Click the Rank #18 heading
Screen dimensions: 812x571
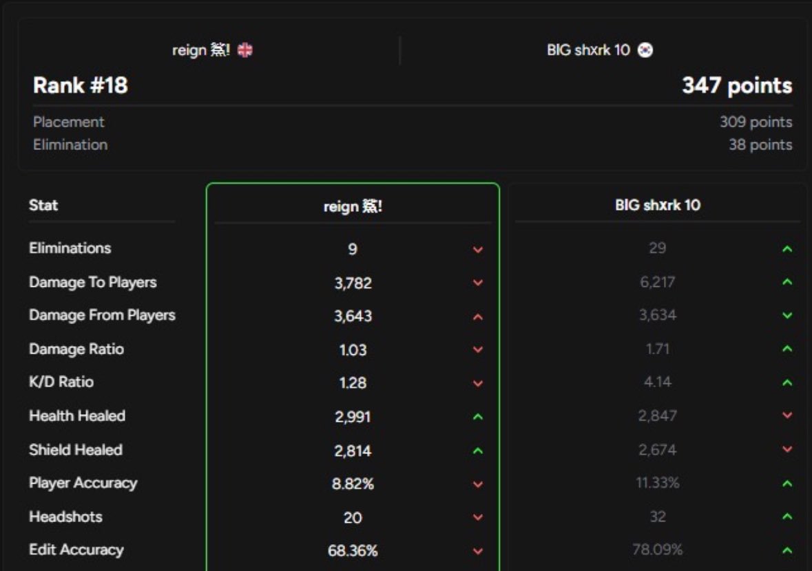(81, 85)
